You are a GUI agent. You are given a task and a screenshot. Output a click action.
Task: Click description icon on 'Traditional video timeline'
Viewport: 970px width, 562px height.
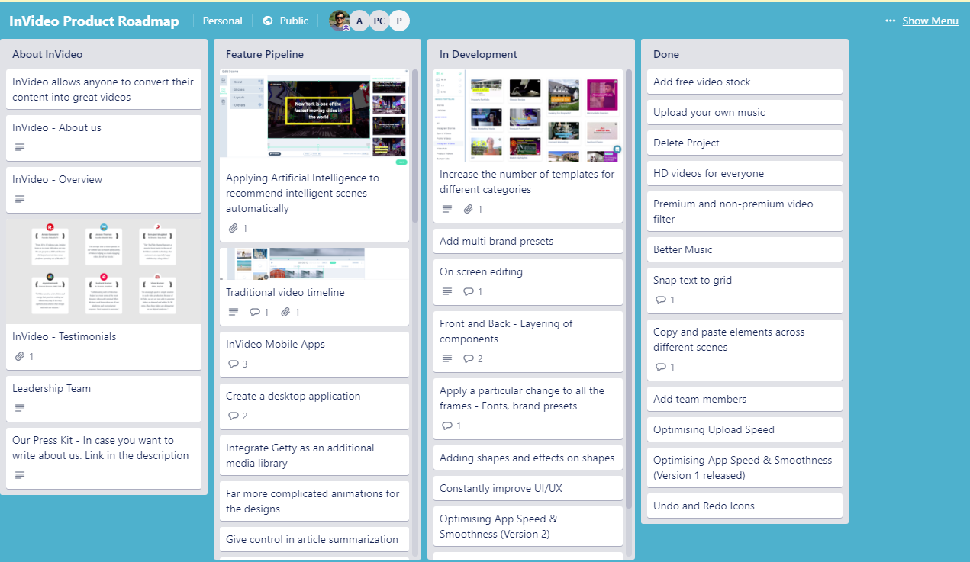tap(234, 312)
